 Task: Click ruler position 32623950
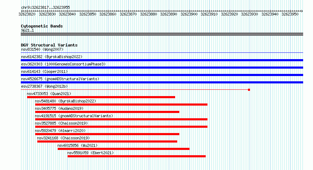[x=290, y=14]
